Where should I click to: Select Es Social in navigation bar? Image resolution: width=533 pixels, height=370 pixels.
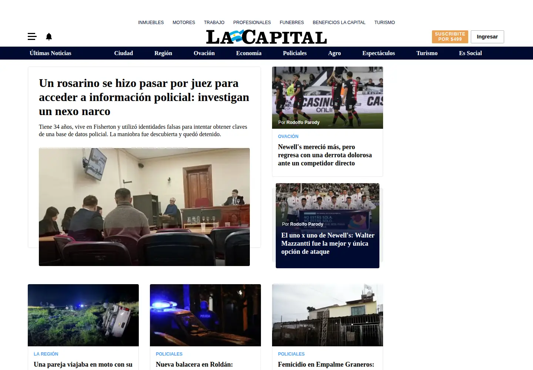[470, 53]
